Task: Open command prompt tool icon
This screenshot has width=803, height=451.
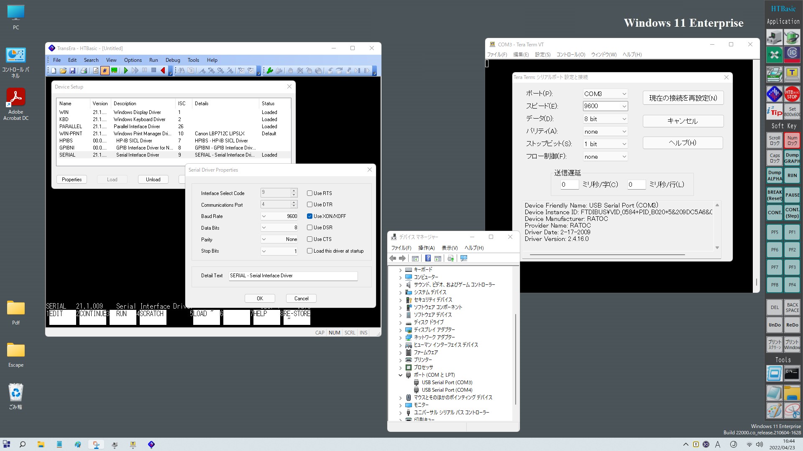Action: point(792,373)
